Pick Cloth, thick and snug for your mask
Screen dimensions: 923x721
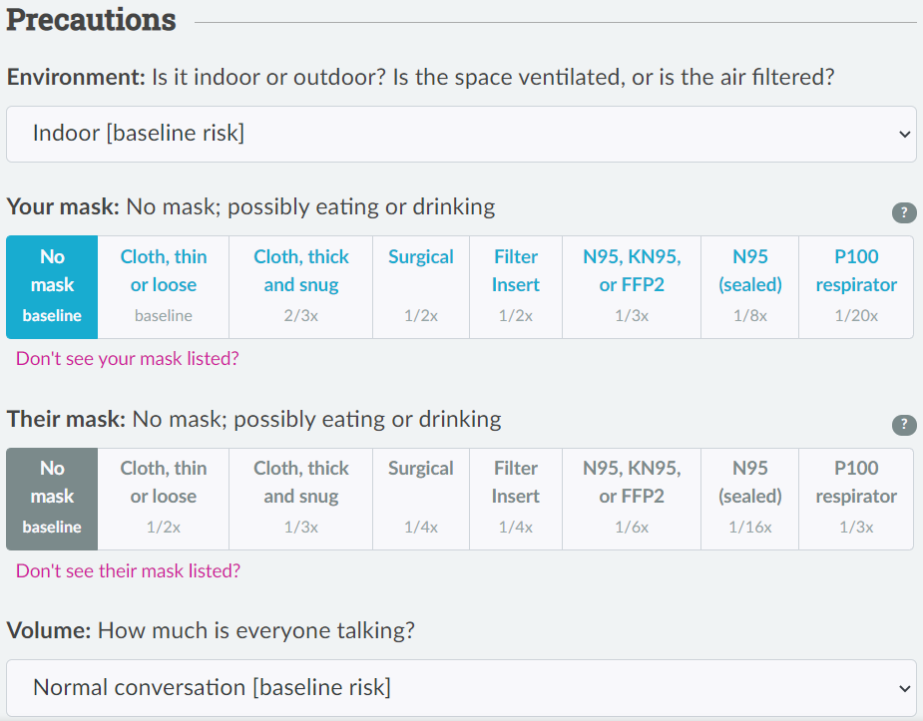301,287
